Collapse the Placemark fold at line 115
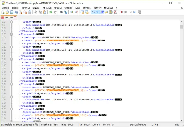The width and height of the screenshot is (184, 127). (x=11, y=59)
